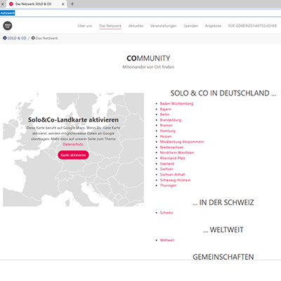This screenshot has height=281, width=281.
Task: Click 'Miteinander vor Ort finden' subtitle
Action: [x=148, y=67]
